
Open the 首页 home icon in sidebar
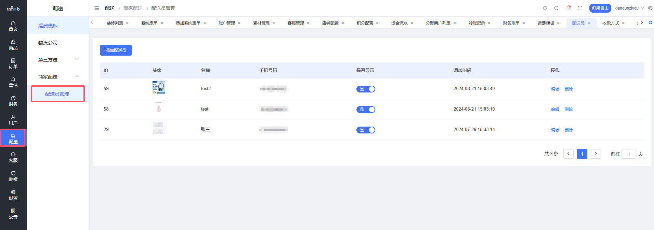13,26
